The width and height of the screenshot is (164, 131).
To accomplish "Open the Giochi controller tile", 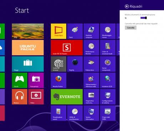I will 20,80.
